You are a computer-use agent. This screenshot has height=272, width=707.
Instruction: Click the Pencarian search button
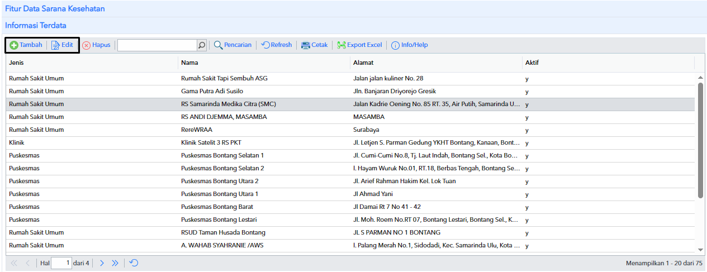pyautogui.click(x=232, y=45)
